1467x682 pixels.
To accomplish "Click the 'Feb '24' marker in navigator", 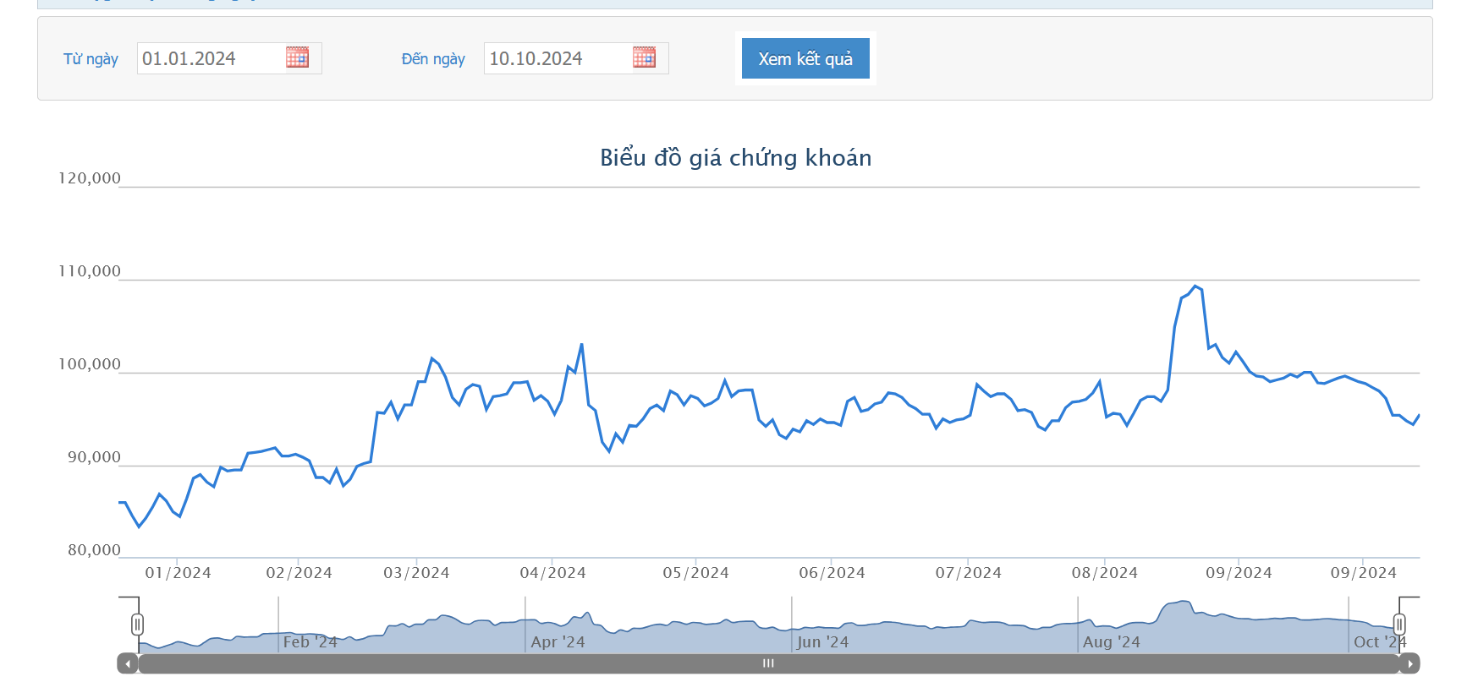I will 310,642.
